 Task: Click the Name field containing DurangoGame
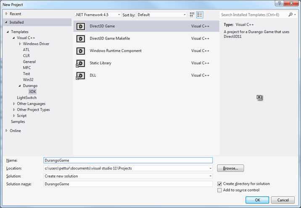[x=128, y=161]
